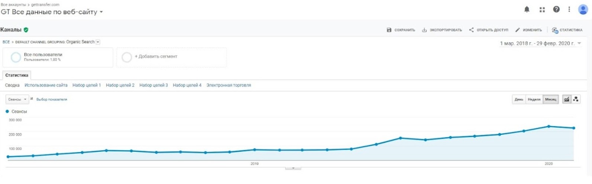
Task: Open the three-dot more options menu
Action: (569, 9)
